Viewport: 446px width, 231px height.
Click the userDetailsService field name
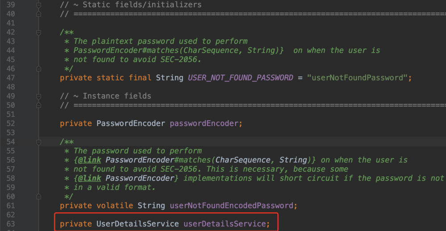point(224,224)
